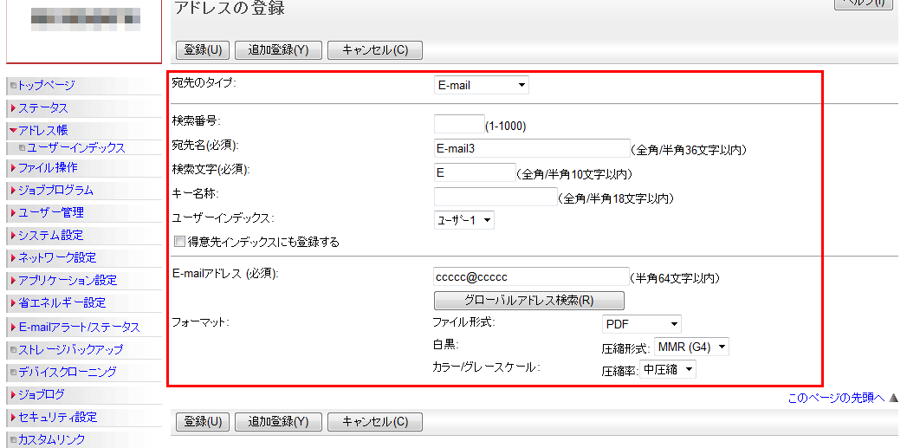Select ユーザーインデックス under アドレス帳
Viewport: 907px width, 448px height.
click(x=76, y=148)
